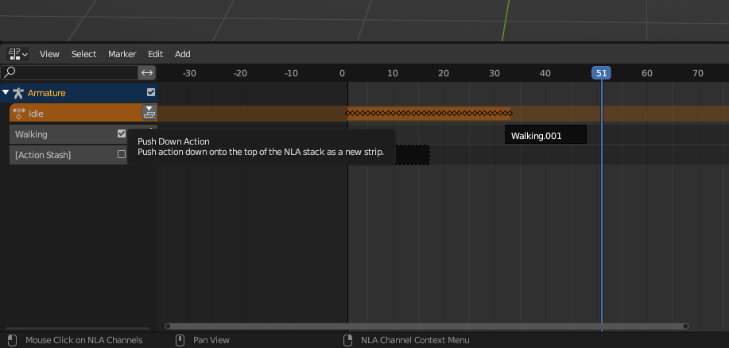Open the Add menu

click(182, 54)
